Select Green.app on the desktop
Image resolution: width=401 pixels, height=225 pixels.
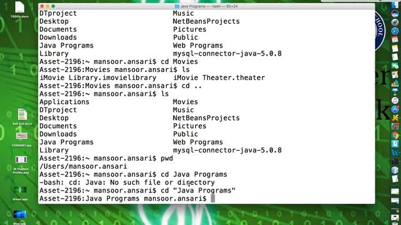tap(20, 193)
